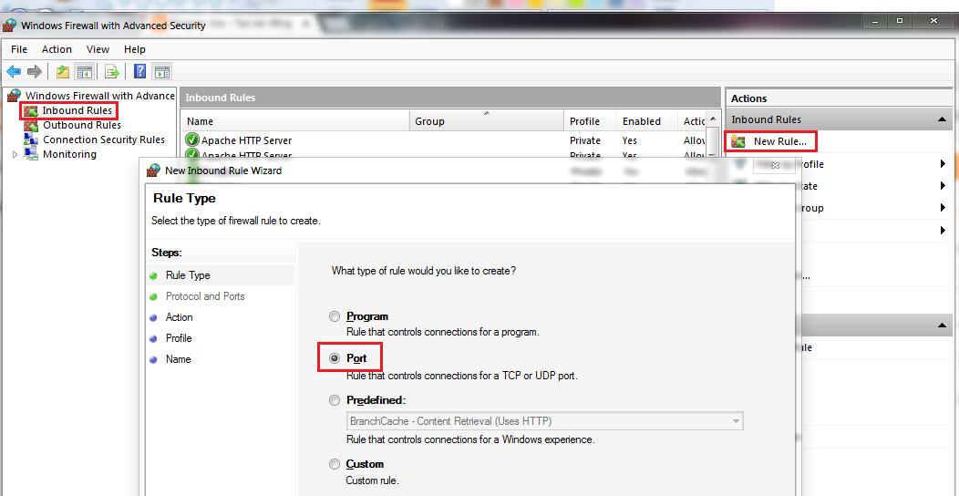Select Inbound Rules in the console tree
This screenshot has height=496, width=959.
[77, 110]
